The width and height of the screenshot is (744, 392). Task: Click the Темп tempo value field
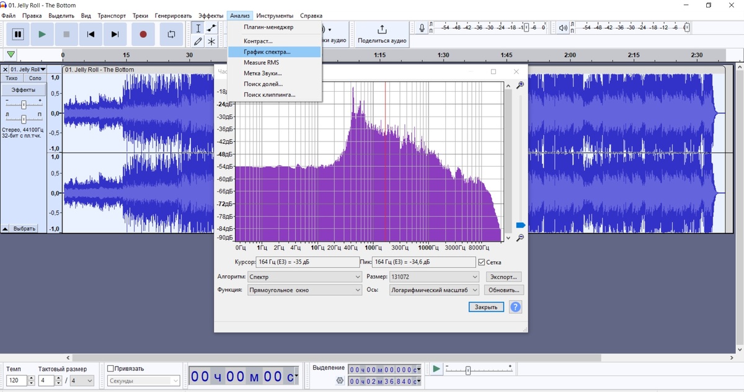click(x=17, y=380)
